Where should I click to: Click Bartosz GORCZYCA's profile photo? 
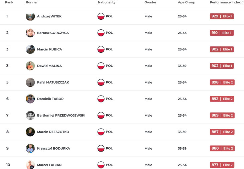tap(30, 33)
